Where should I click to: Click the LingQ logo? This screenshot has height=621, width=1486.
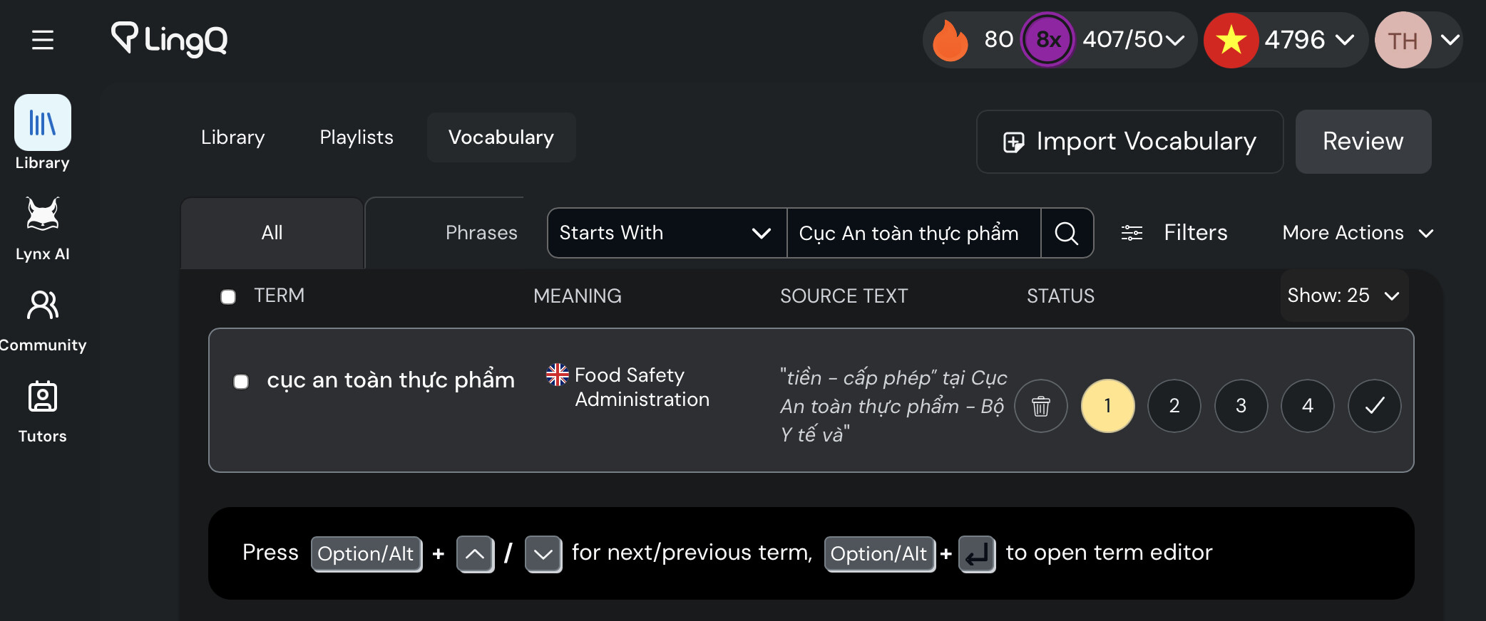pyautogui.click(x=169, y=39)
